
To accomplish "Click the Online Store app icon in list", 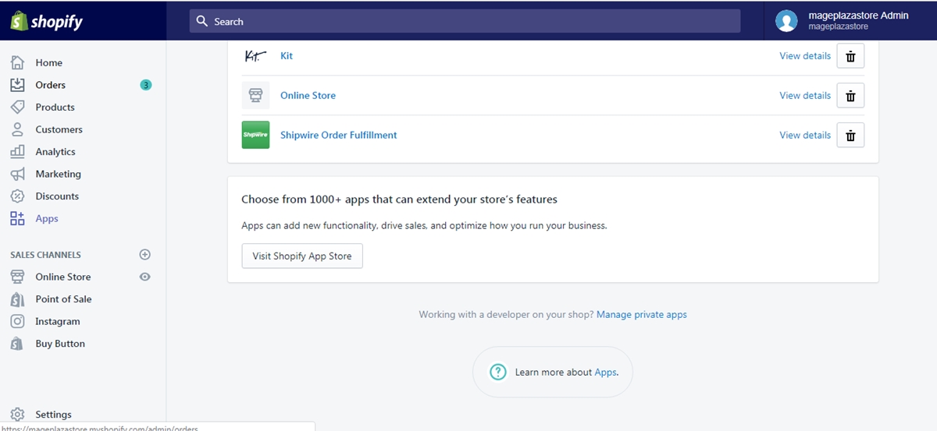I will pos(255,96).
